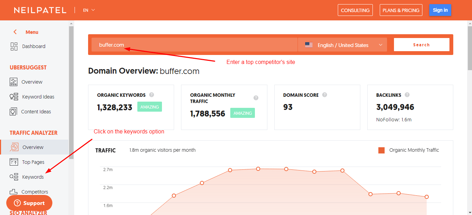
Task: Open Competitors menu item
Action: pos(35,192)
